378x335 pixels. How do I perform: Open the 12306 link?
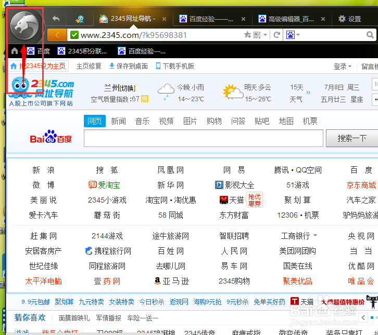[x=287, y=215]
